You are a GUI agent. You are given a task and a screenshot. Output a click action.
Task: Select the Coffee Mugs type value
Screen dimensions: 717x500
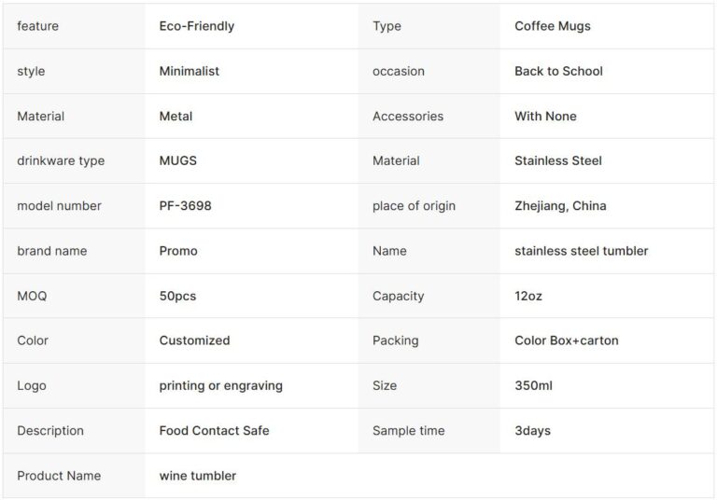tap(553, 26)
